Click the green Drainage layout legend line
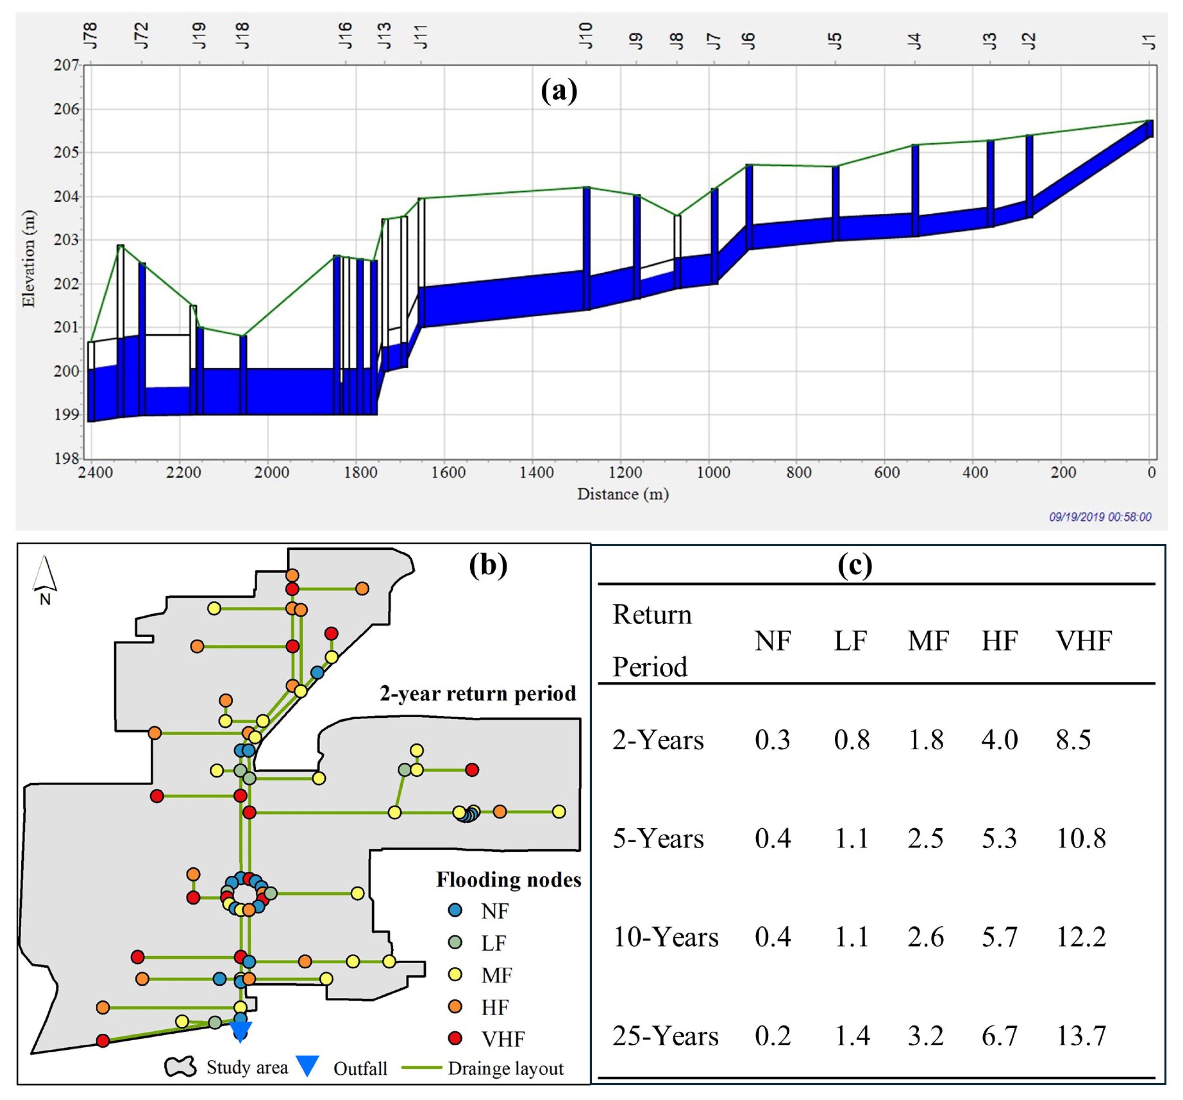Image resolution: width=1183 pixels, height=1100 pixels. [x=421, y=1067]
